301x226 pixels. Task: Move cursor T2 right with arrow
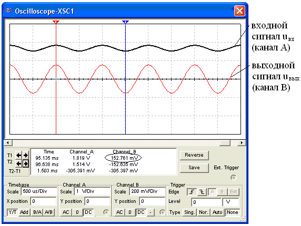click(26, 163)
